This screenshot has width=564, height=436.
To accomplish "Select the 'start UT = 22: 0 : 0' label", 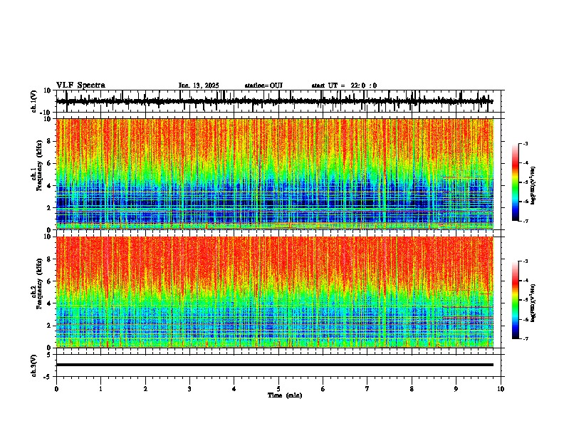I will pyautogui.click(x=344, y=85).
